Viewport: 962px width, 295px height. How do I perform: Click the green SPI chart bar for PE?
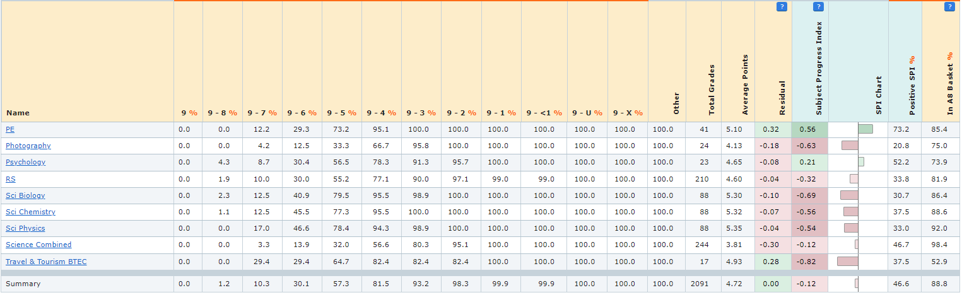click(x=865, y=129)
